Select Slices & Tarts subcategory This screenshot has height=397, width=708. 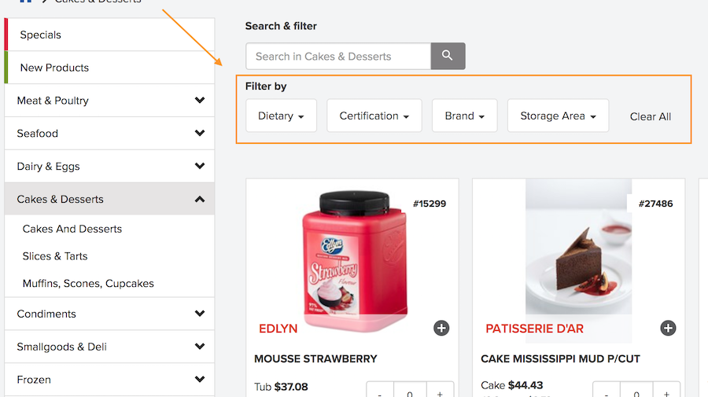click(55, 256)
